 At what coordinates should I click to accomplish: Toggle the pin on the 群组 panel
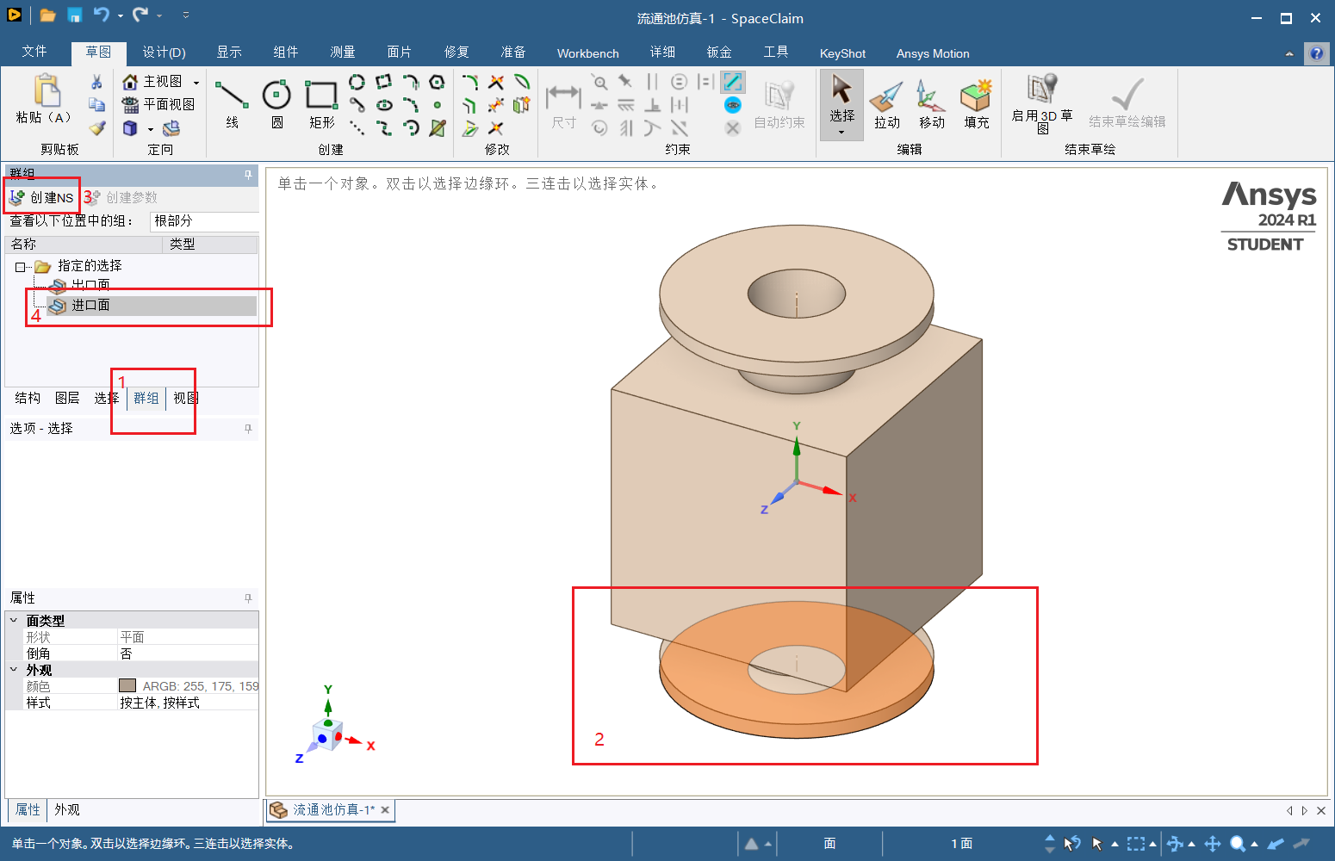coord(248,175)
